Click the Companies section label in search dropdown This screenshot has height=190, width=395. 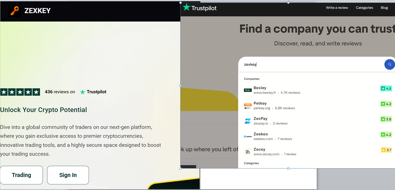point(252,79)
